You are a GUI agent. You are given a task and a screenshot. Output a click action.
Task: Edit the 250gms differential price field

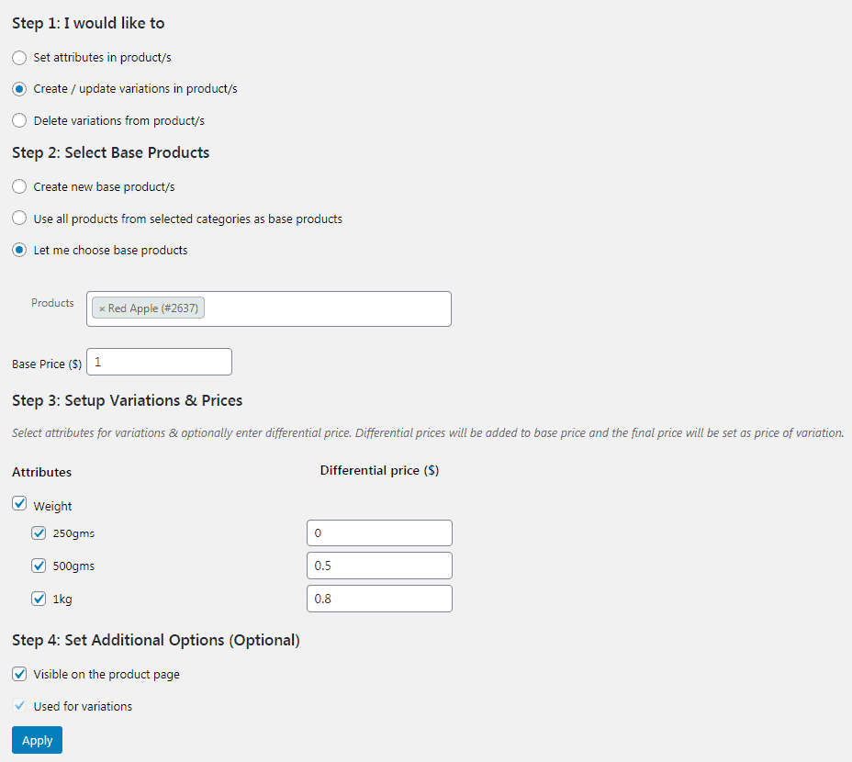click(x=379, y=533)
